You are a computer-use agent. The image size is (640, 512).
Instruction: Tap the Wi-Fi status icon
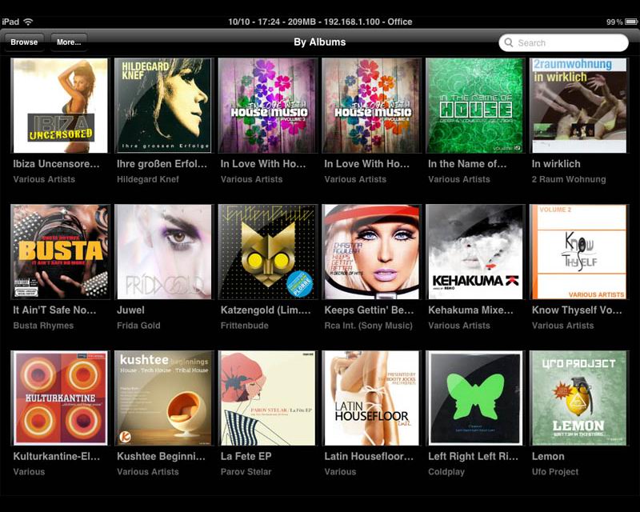[28, 22]
